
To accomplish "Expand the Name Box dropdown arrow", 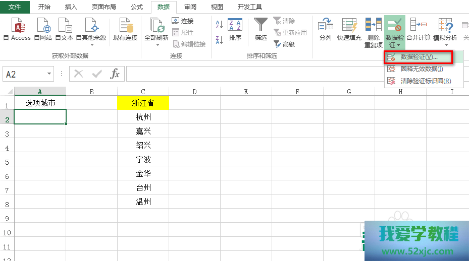I will click(49, 74).
